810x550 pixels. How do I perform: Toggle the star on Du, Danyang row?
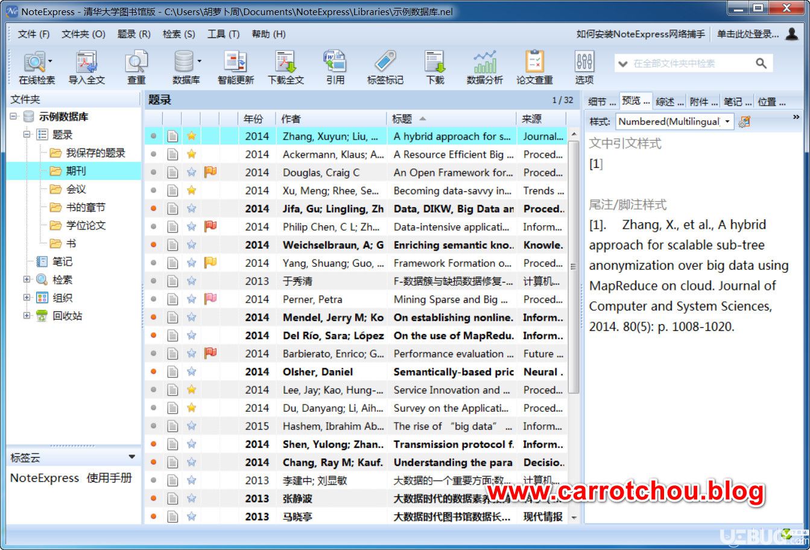tap(191, 408)
